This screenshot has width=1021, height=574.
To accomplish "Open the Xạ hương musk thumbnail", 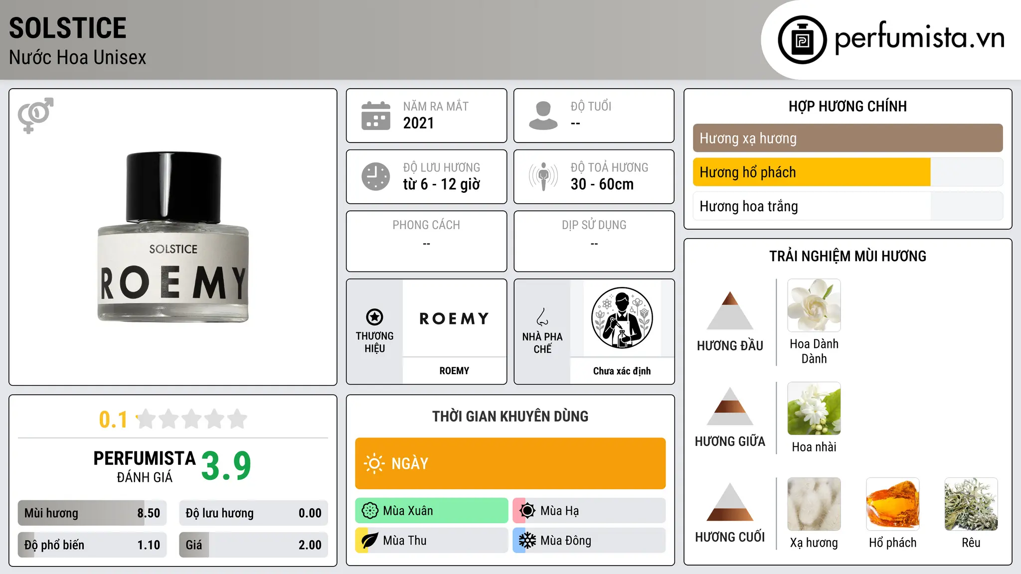I will tap(814, 504).
